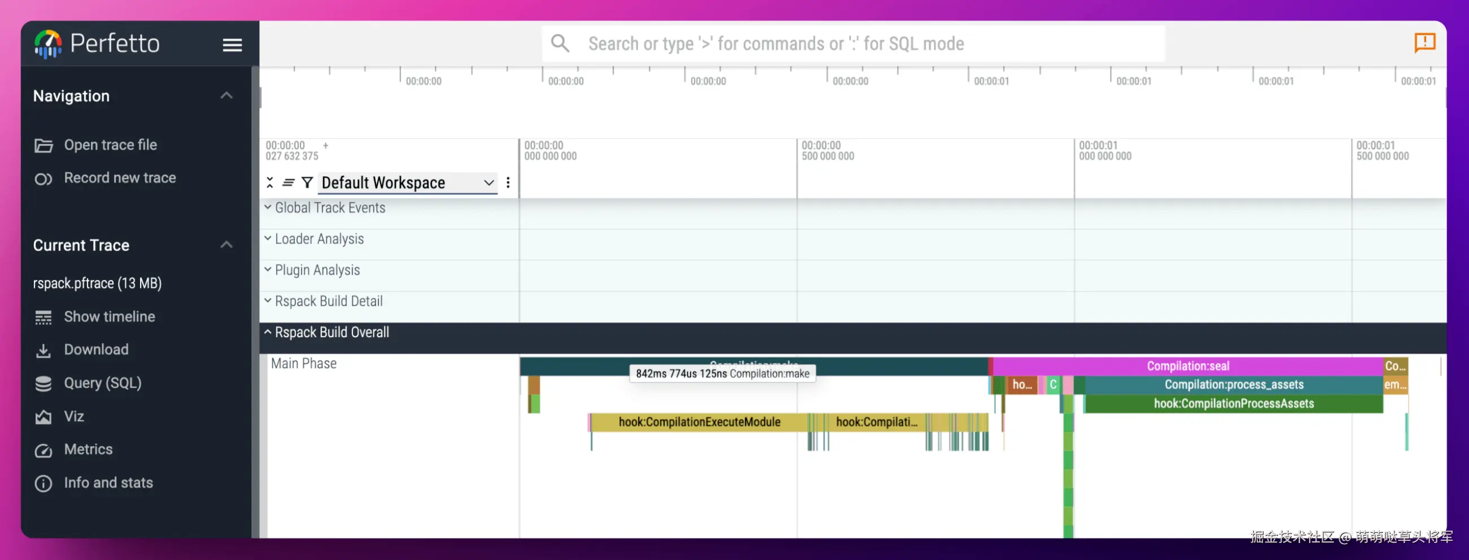The image size is (1469, 560).
Task: Click the search magnifier icon
Action: tap(560, 43)
